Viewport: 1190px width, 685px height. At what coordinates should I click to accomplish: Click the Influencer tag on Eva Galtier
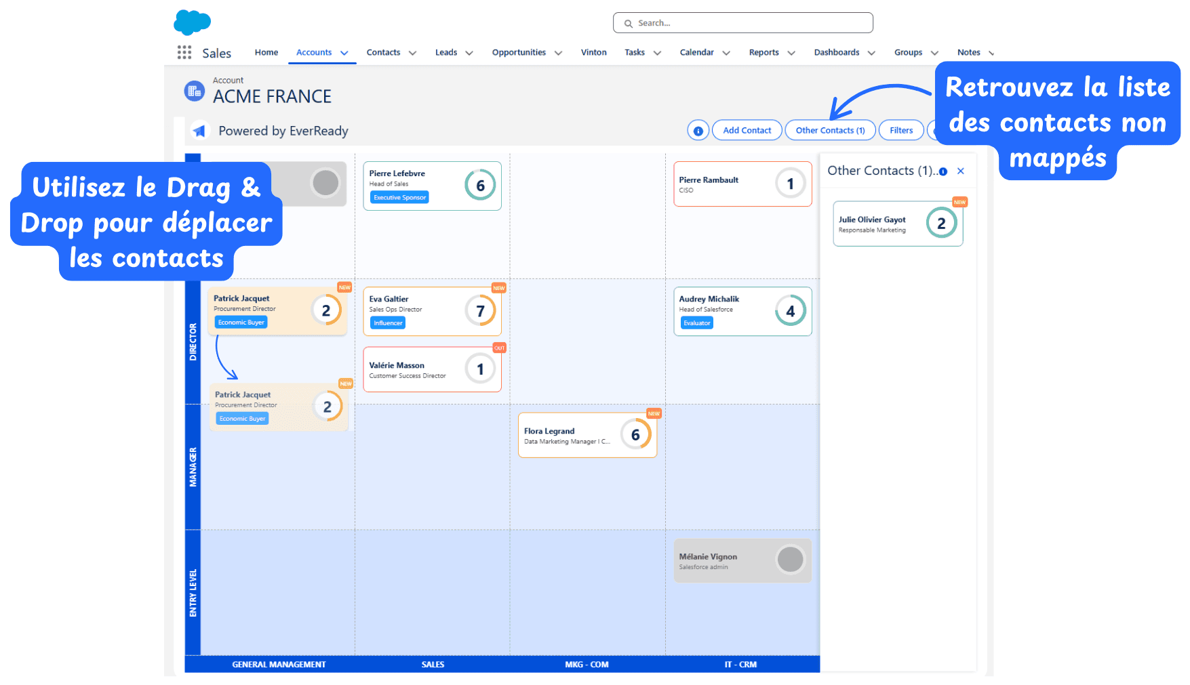[388, 323]
